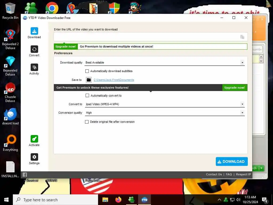273x205 pixels.
Task: Click scroll up arrow in background window
Action: coord(261,57)
